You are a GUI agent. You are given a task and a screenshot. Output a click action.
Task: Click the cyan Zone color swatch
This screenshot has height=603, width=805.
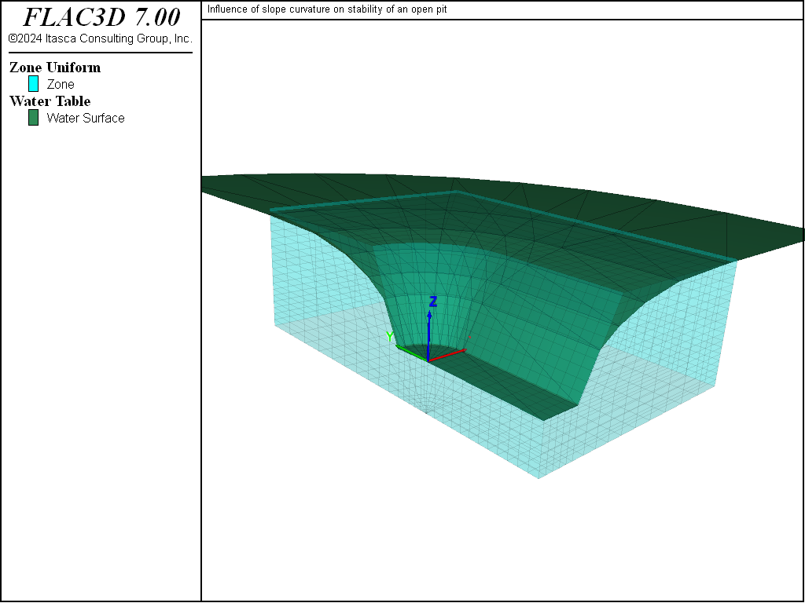[x=33, y=83]
